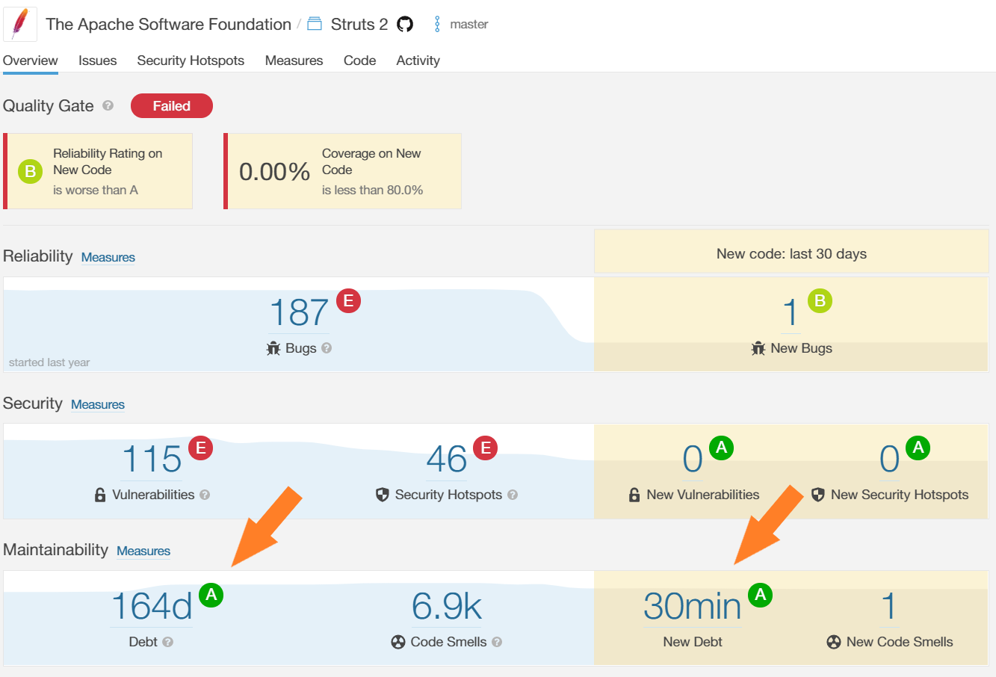
Task: Click the help icon next to Bugs
Action: tap(327, 348)
